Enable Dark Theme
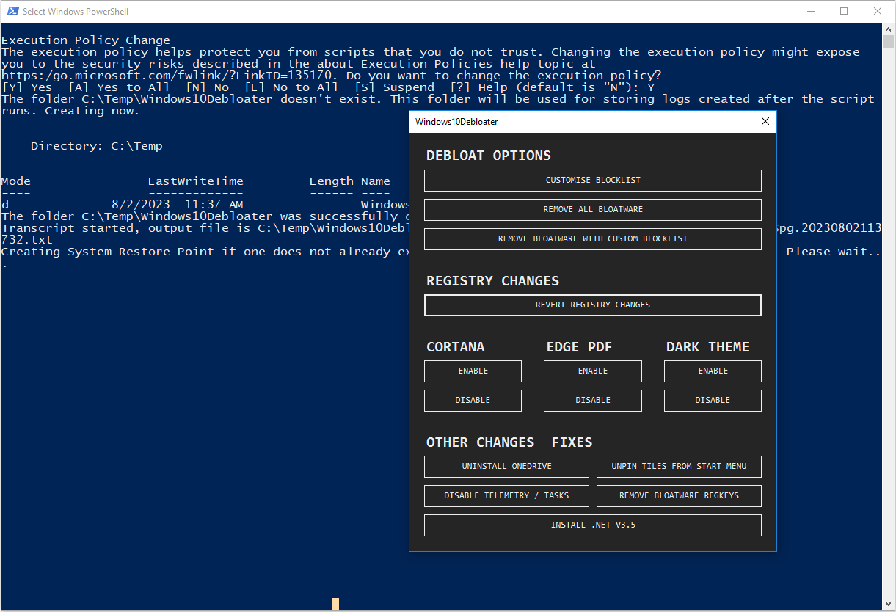Viewport: 896px width, 612px height. click(713, 371)
